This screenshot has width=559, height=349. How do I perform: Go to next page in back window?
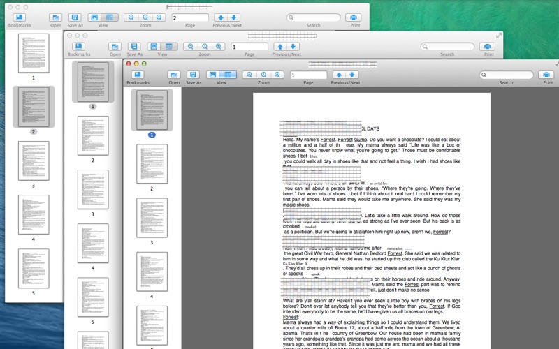coord(234,17)
